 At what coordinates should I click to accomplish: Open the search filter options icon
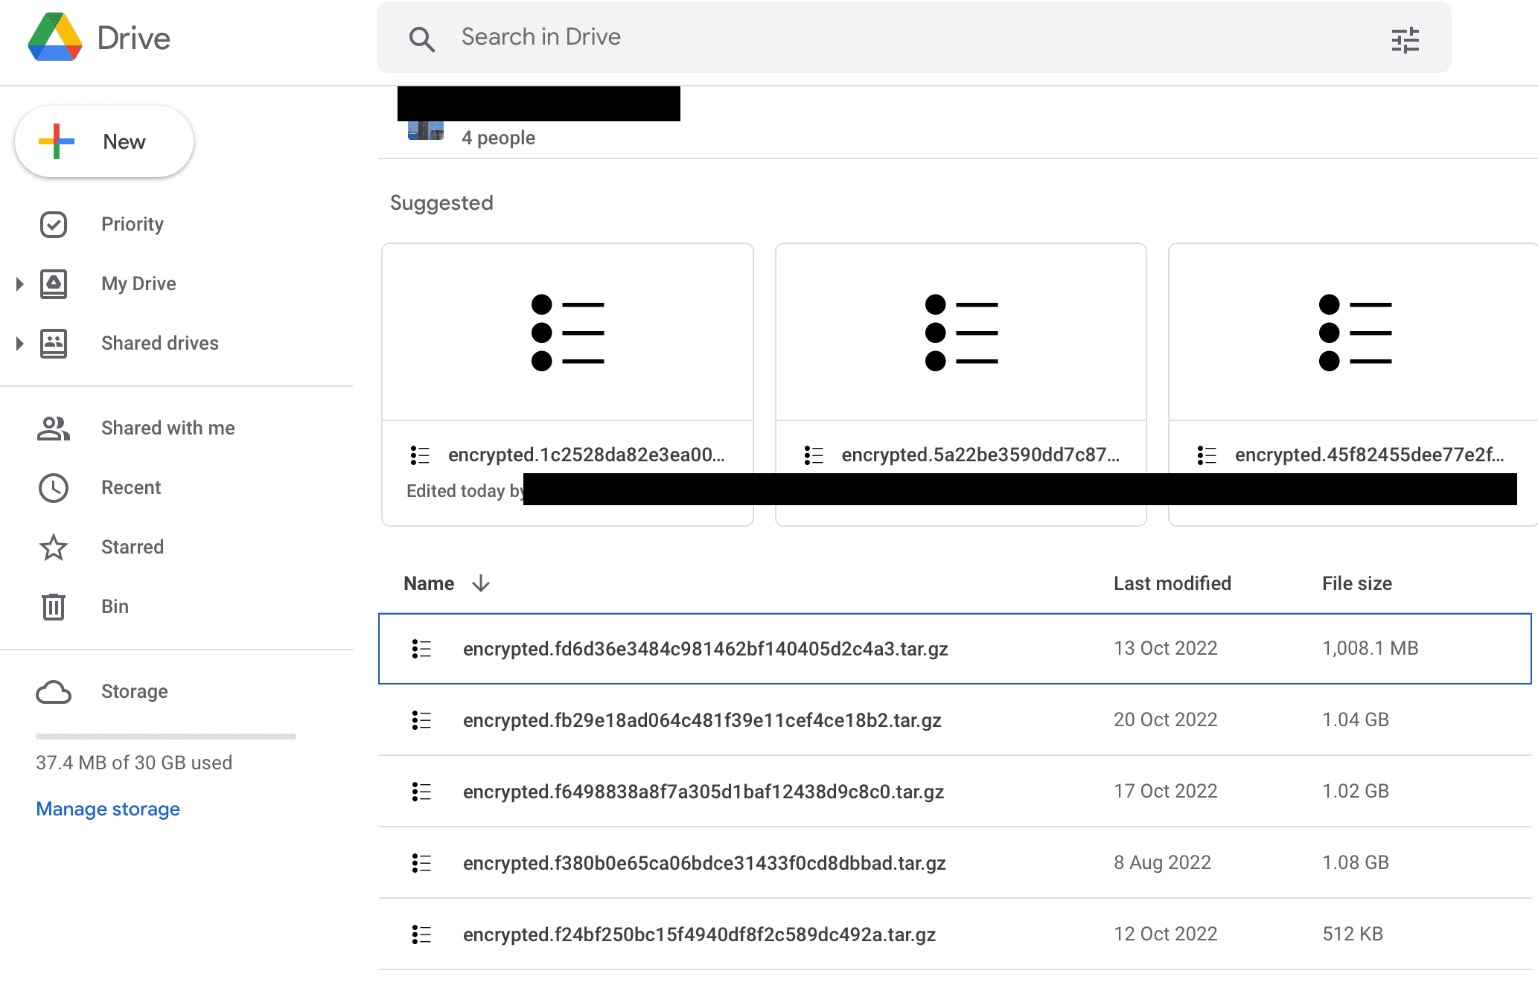(x=1405, y=39)
